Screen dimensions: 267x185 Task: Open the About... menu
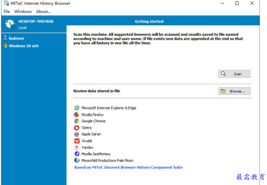[43, 11]
